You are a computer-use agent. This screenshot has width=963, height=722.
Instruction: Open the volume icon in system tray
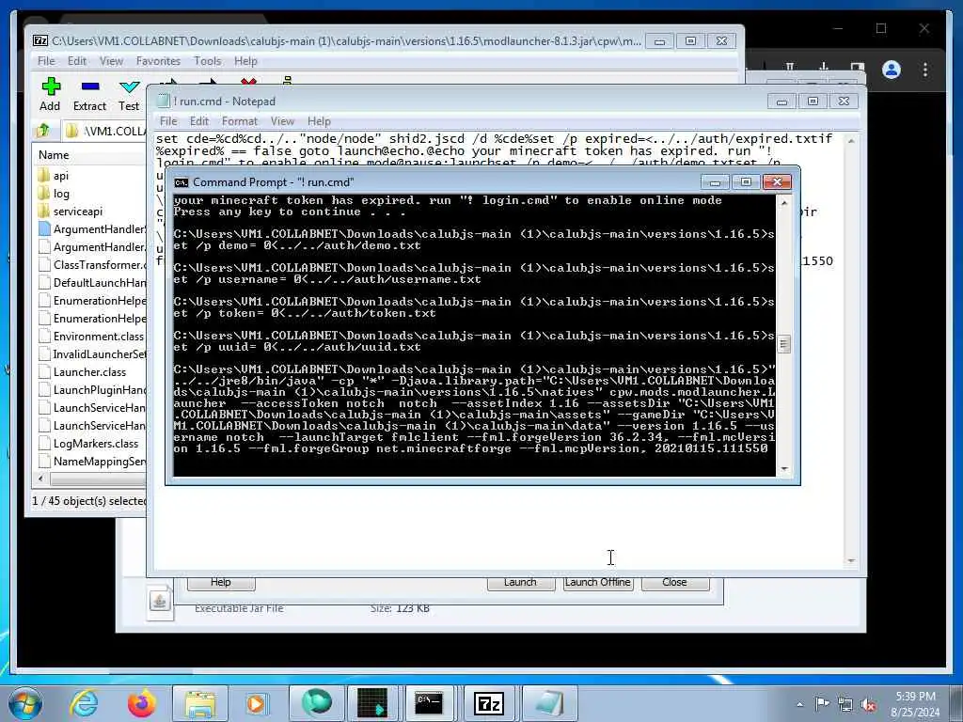pos(868,705)
